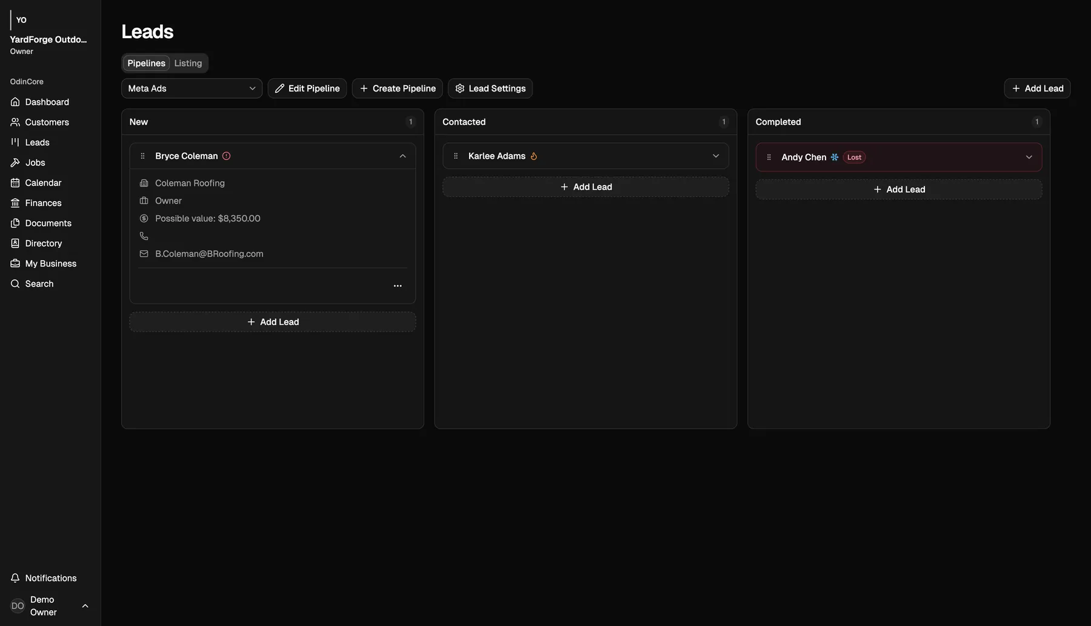
Task: Collapse the Bryce Coleman lead card
Action: 402,156
